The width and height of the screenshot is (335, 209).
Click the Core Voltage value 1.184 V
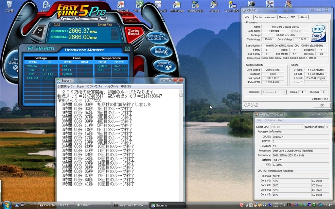[x=301, y=39]
